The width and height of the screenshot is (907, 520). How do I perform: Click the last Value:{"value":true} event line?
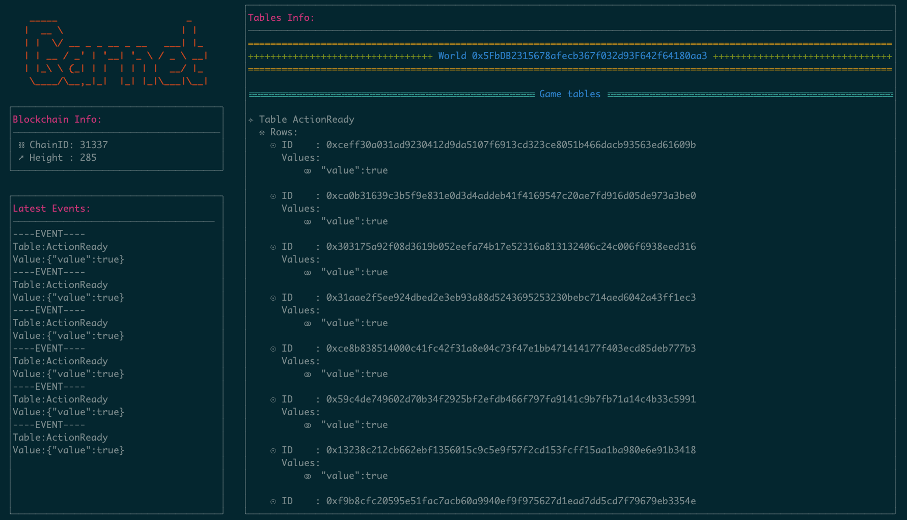[x=68, y=450]
